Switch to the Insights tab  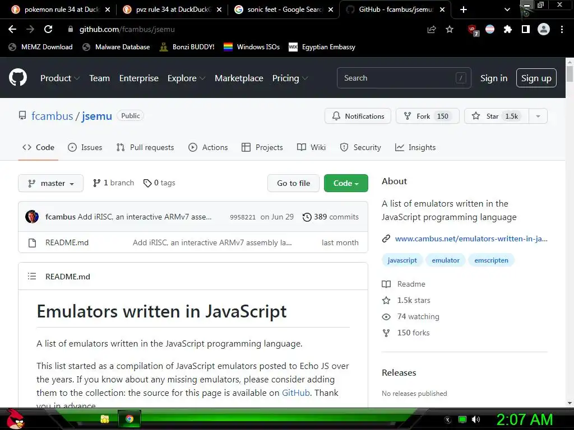415,147
